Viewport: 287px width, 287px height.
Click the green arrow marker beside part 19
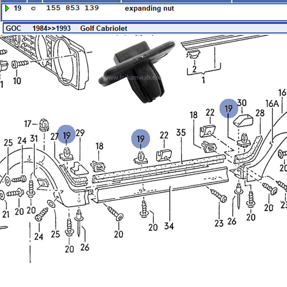[7, 8]
